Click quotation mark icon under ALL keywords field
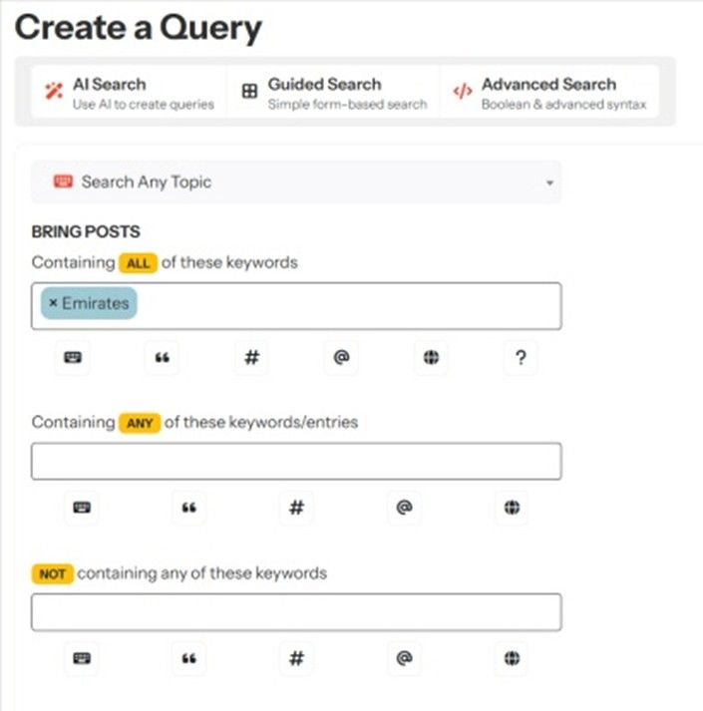This screenshot has height=711, width=703. [x=162, y=359]
